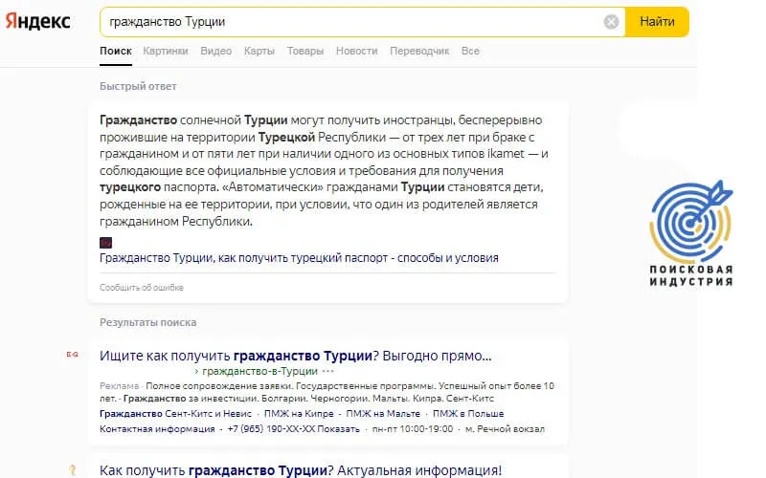Click the пн-пт 10:00-19:00 working hours text

coord(413,429)
